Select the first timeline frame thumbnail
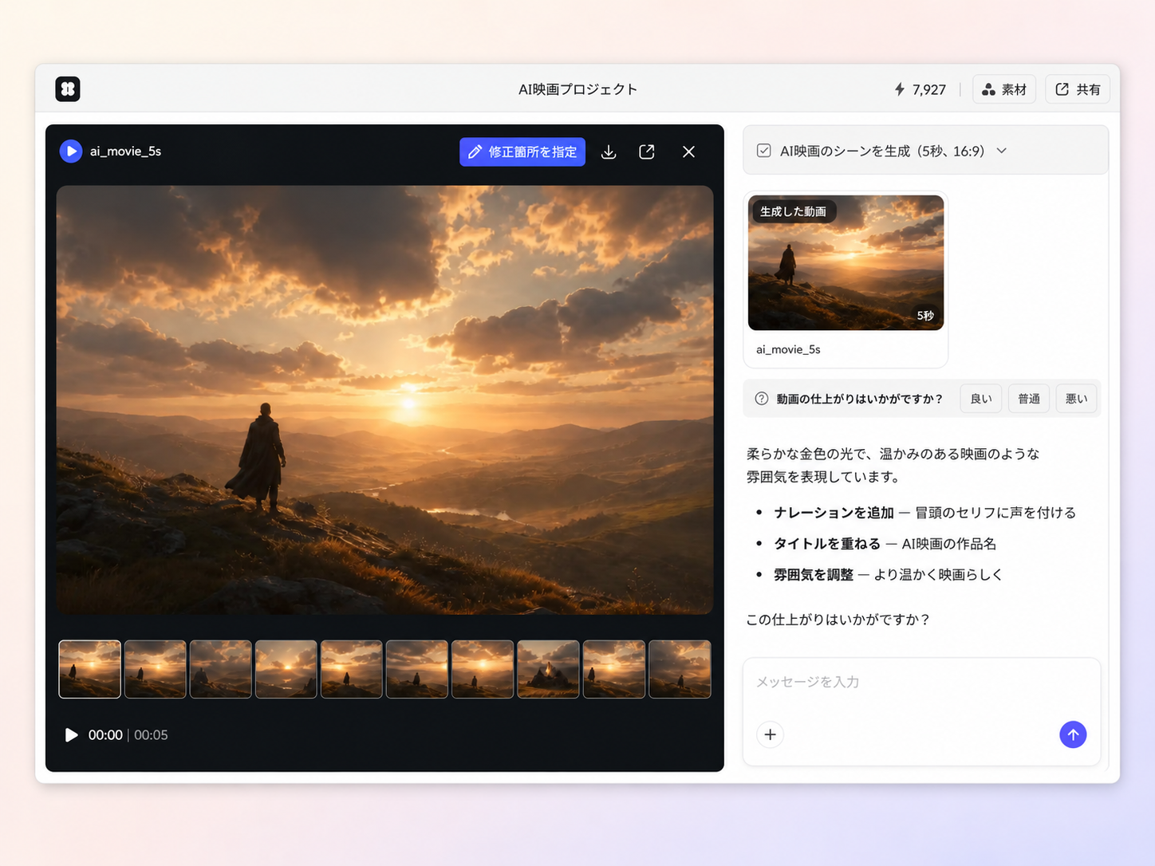The height and width of the screenshot is (866, 1155). (90, 669)
